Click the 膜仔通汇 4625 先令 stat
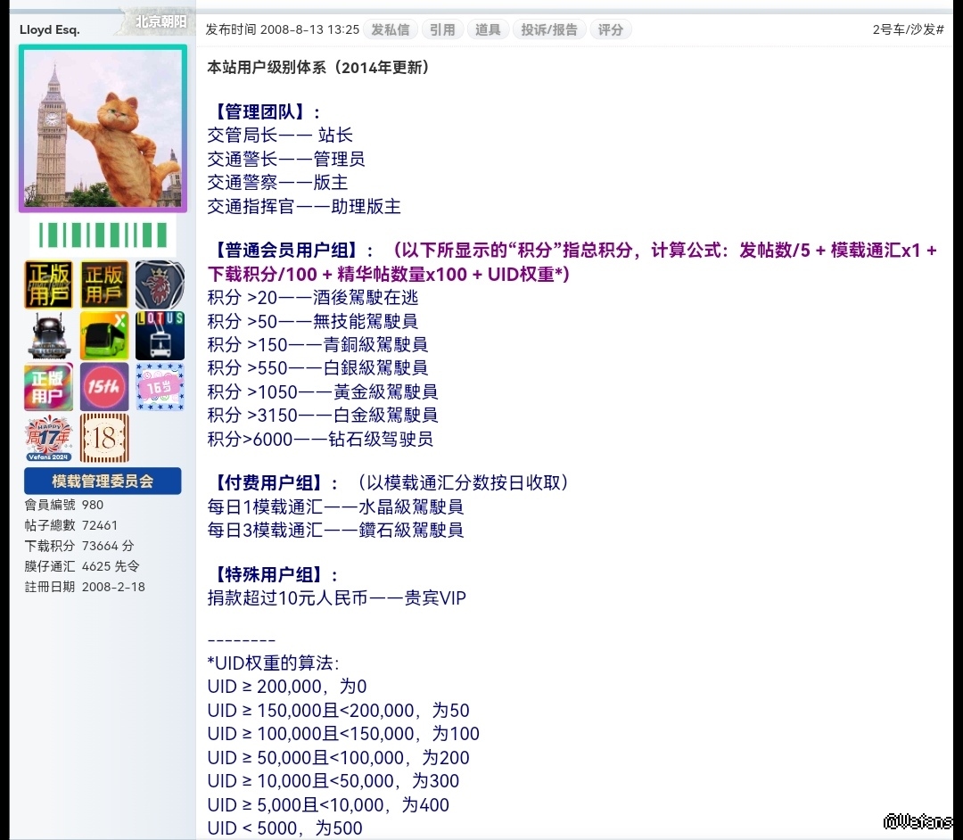The image size is (963, 840). [82, 566]
